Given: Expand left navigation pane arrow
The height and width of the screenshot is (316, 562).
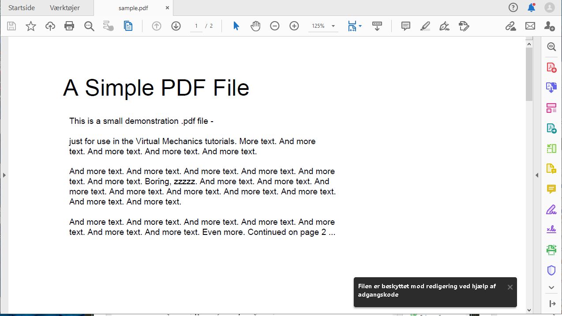Looking at the screenshot, I should pos(4,175).
